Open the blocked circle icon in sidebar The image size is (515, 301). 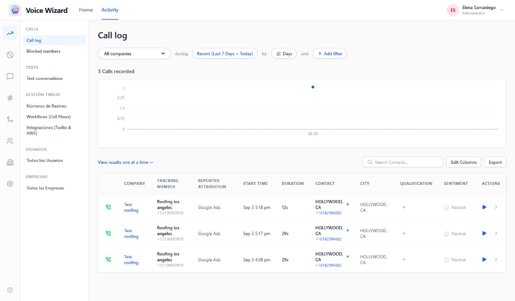[x=10, y=55]
